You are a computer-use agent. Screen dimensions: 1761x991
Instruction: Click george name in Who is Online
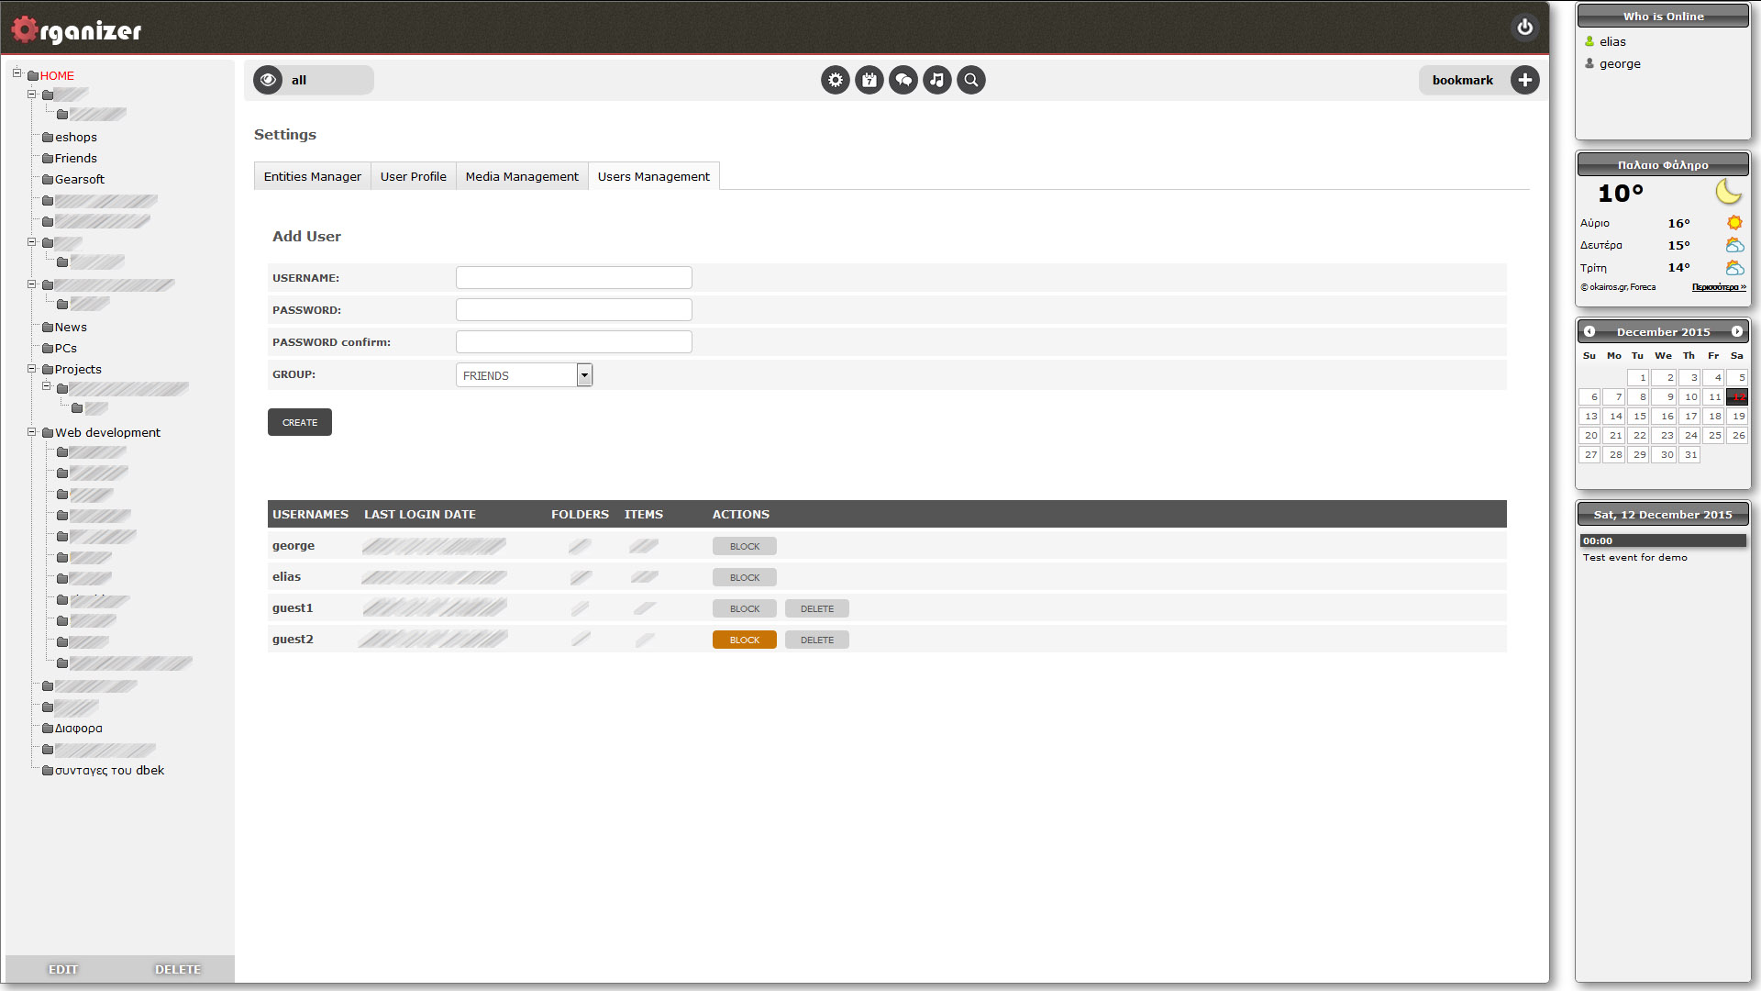click(1620, 63)
